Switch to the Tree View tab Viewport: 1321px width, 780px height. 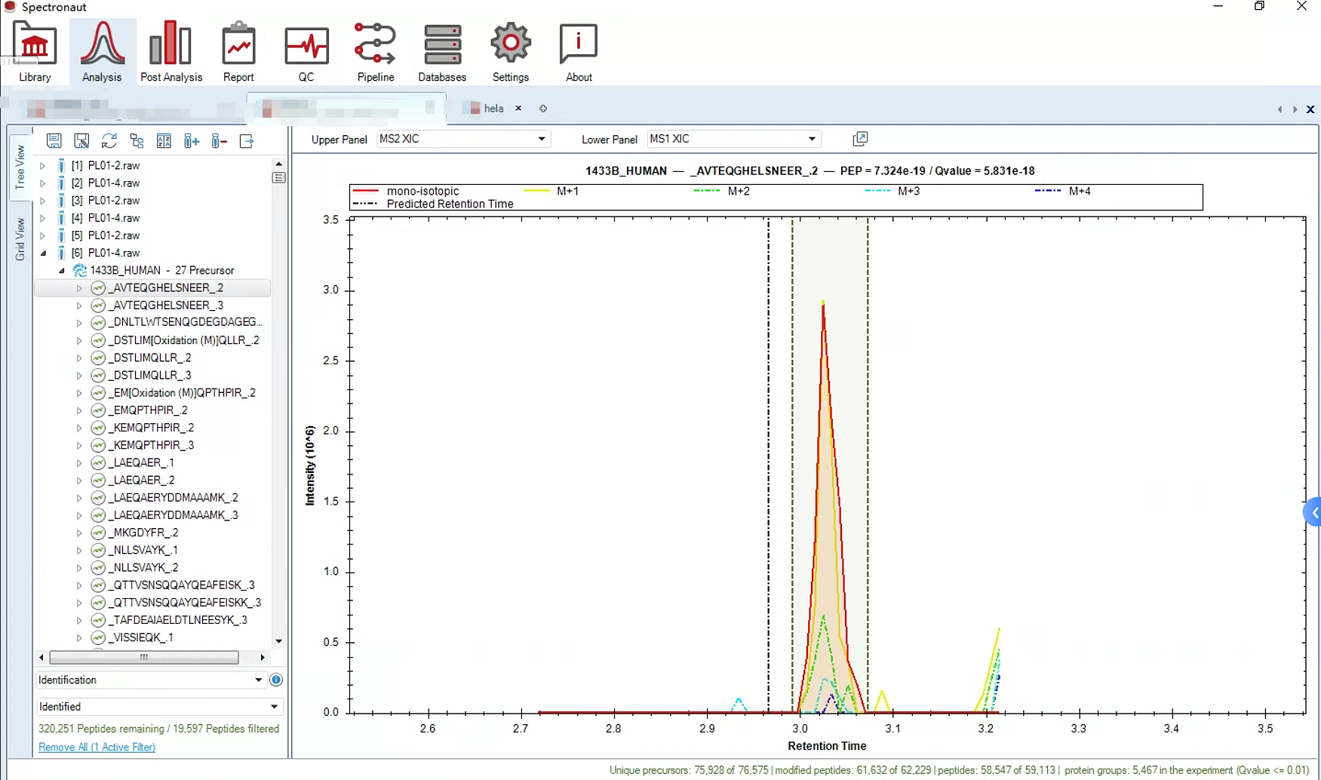tap(20, 167)
